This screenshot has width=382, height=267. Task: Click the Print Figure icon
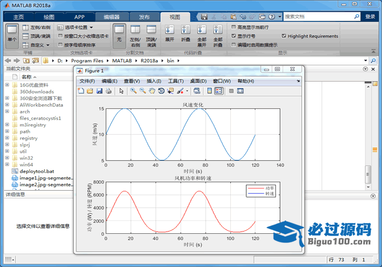pos(108,91)
